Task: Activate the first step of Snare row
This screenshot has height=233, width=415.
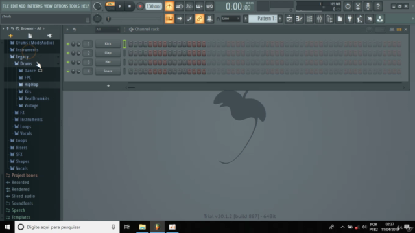Action: point(130,71)
